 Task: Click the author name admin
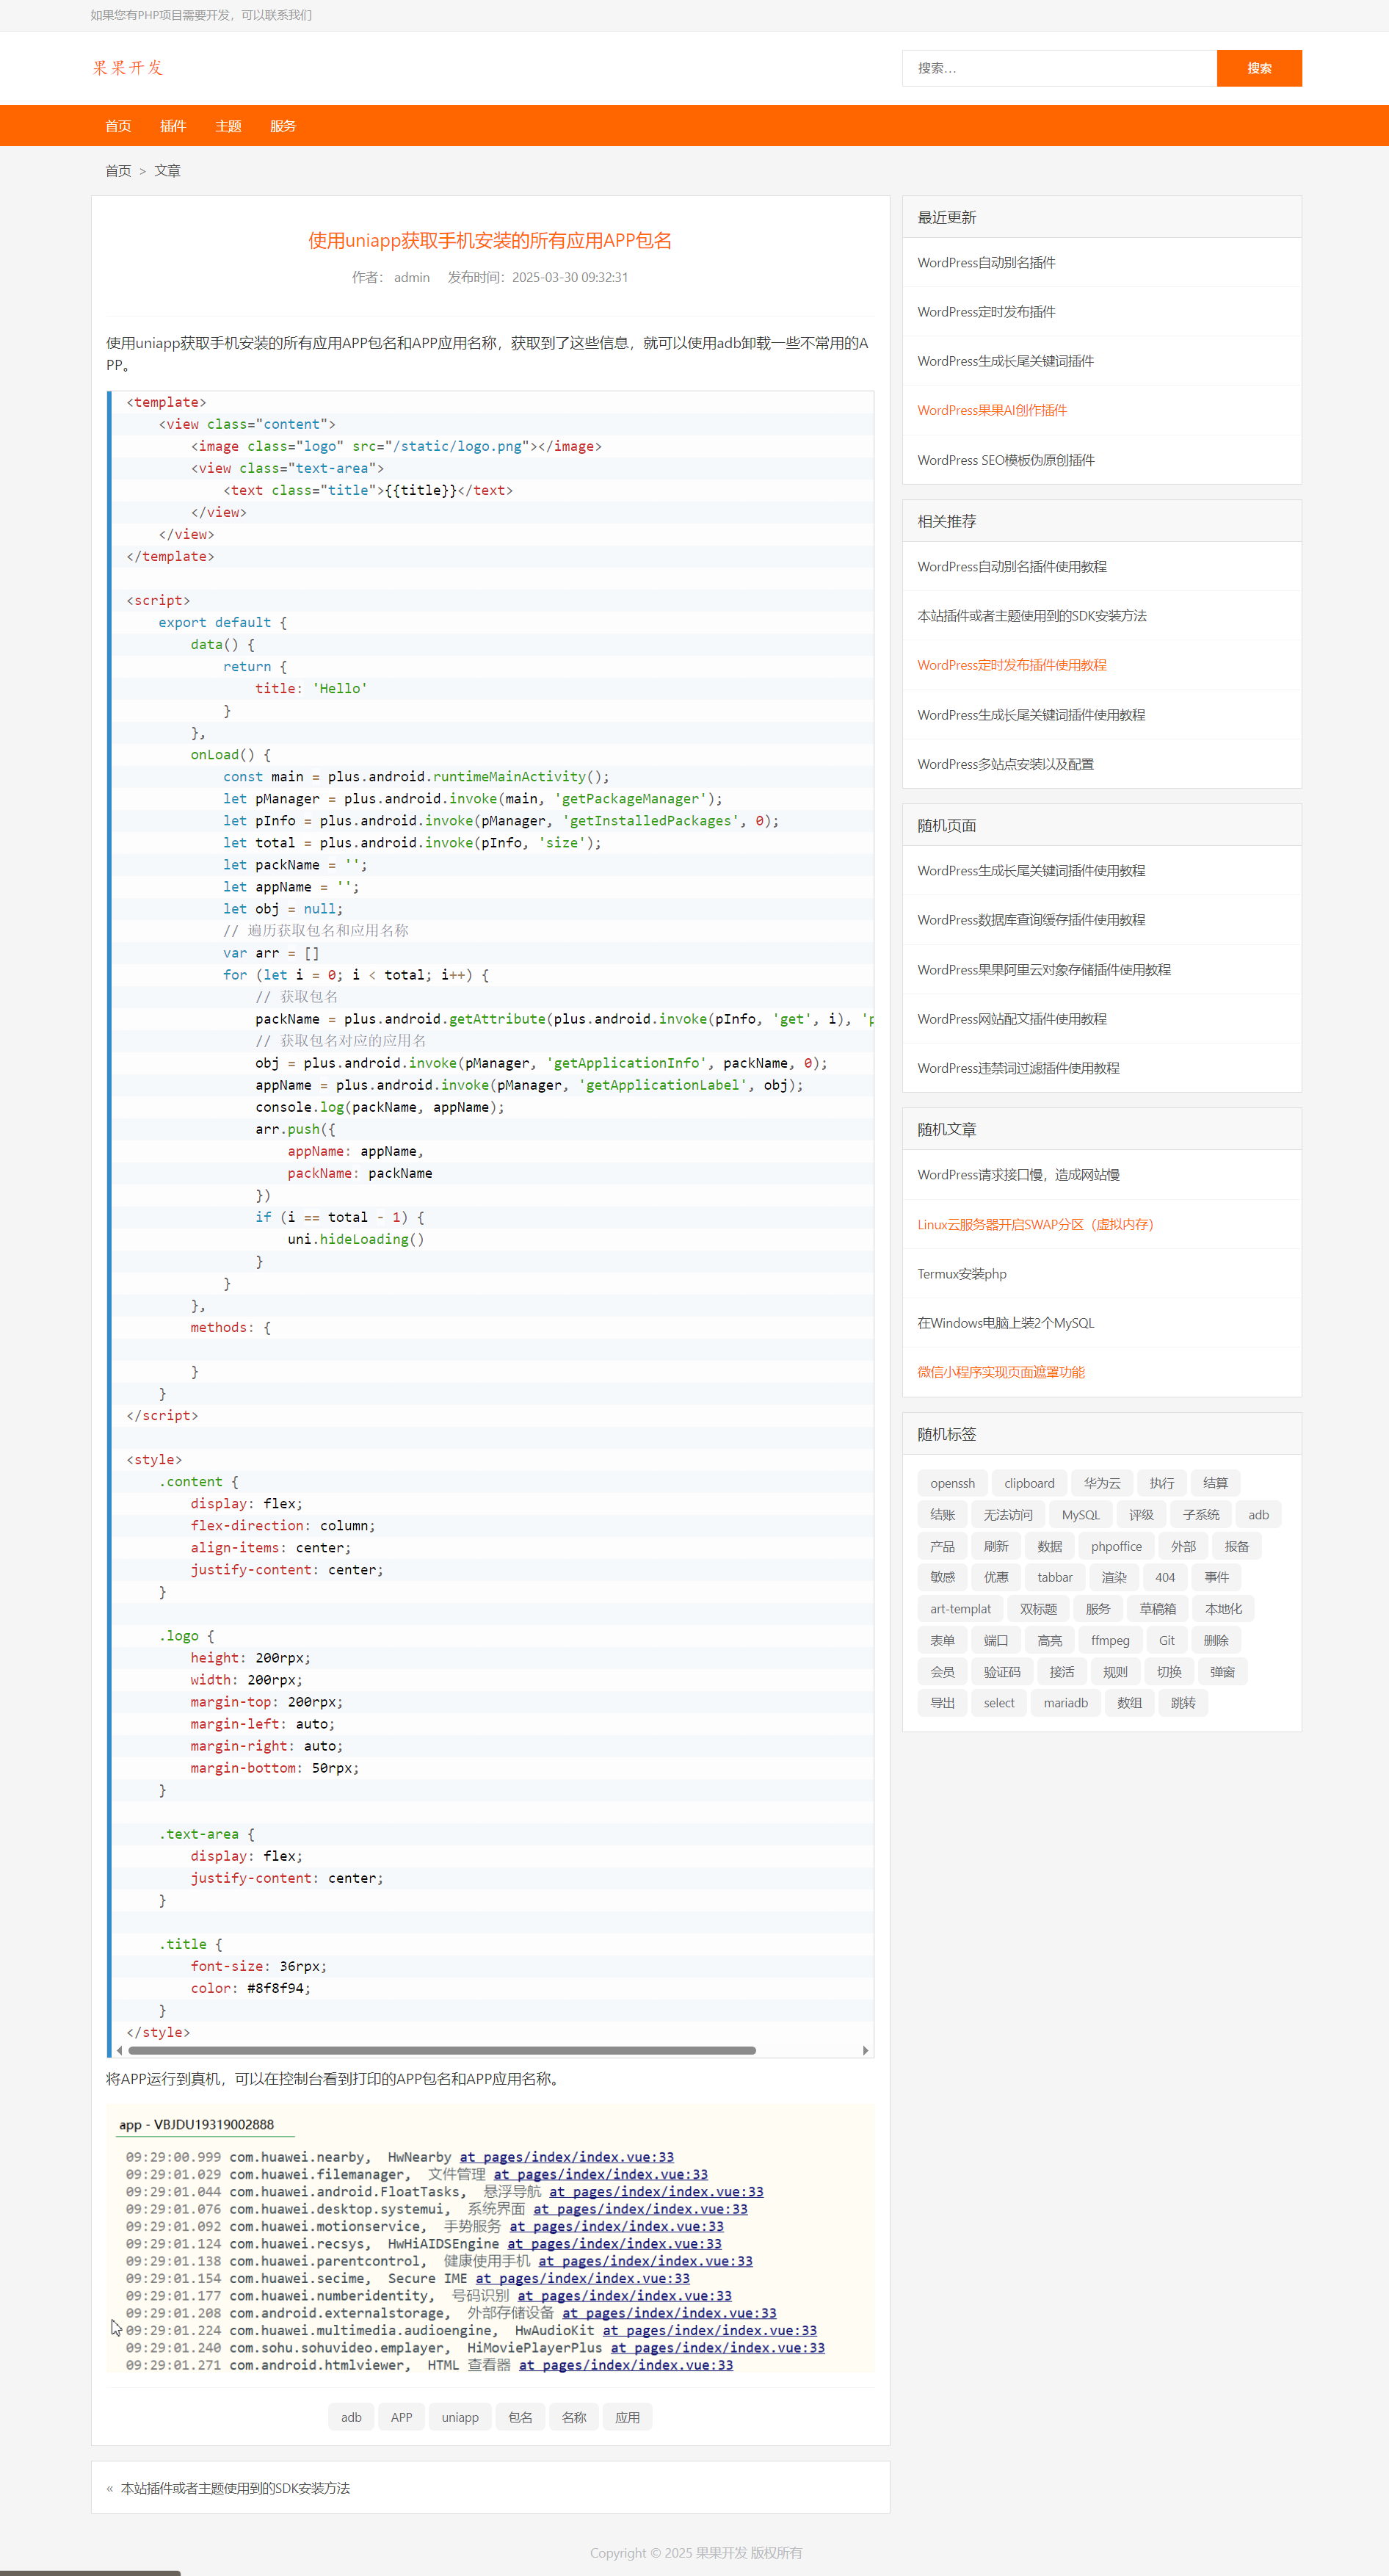click(412, 277)
